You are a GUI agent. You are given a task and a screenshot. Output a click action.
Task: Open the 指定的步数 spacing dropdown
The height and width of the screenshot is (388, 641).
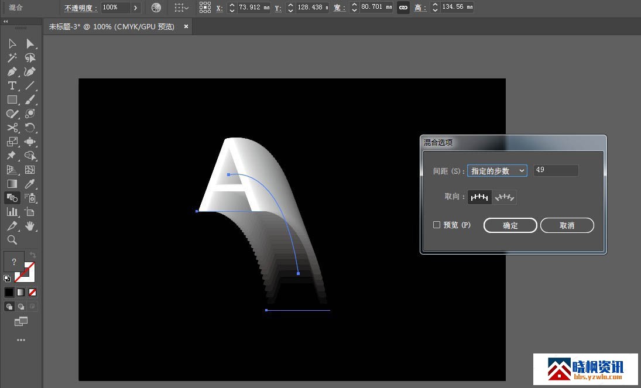[497, 170]
